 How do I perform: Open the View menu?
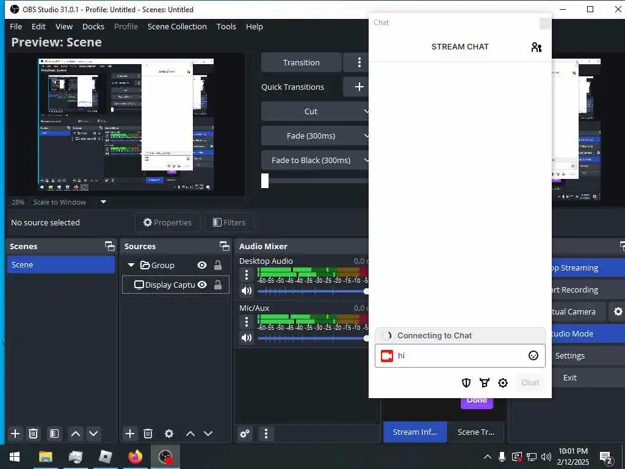63,26
